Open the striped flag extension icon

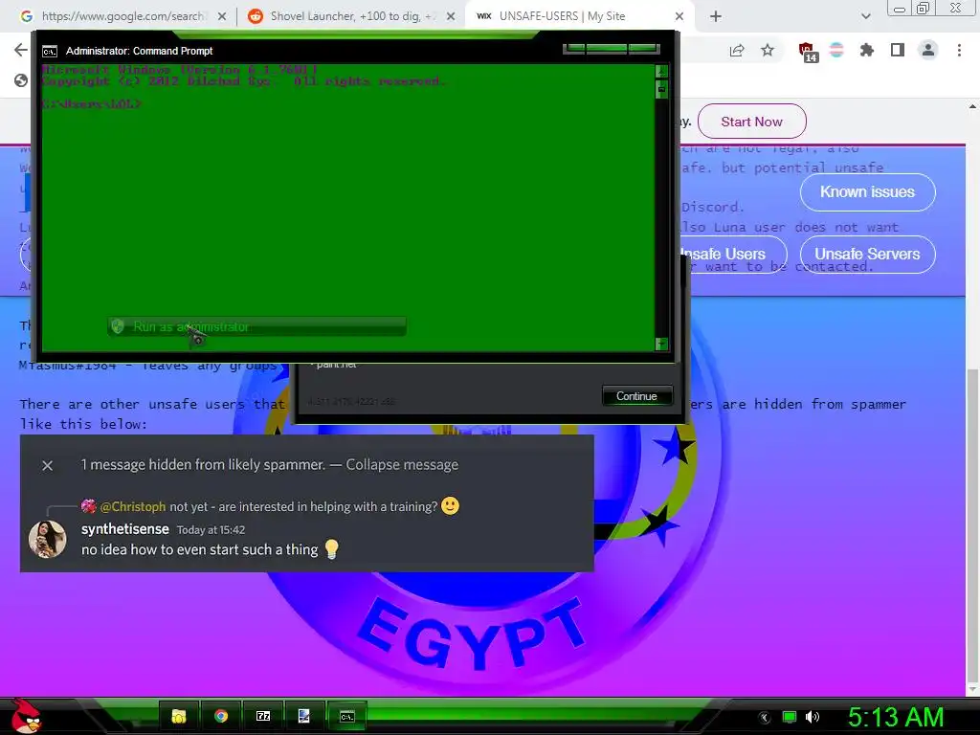click(836, 50)
